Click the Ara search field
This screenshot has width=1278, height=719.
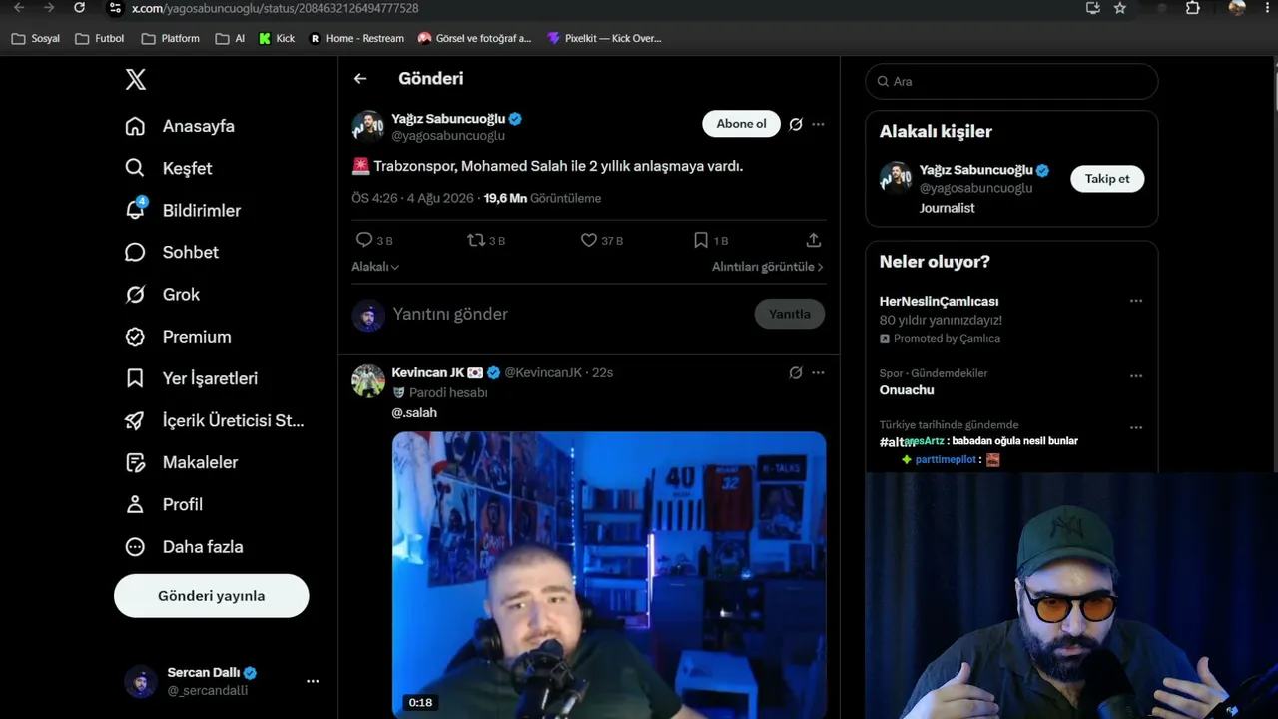(x=1011, y=81)
